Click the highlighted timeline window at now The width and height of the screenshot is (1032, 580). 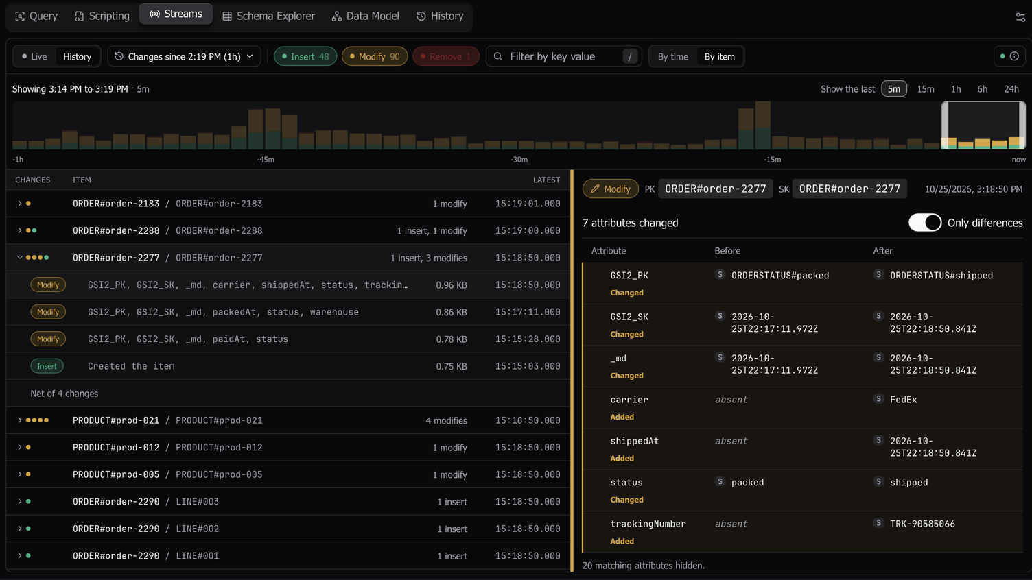pyautogui.click(x=983, y=125)
